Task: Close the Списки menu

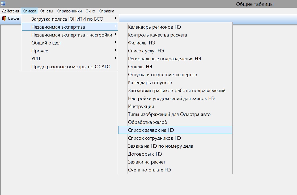Action: pyautogui.click(x=29, y=11)
